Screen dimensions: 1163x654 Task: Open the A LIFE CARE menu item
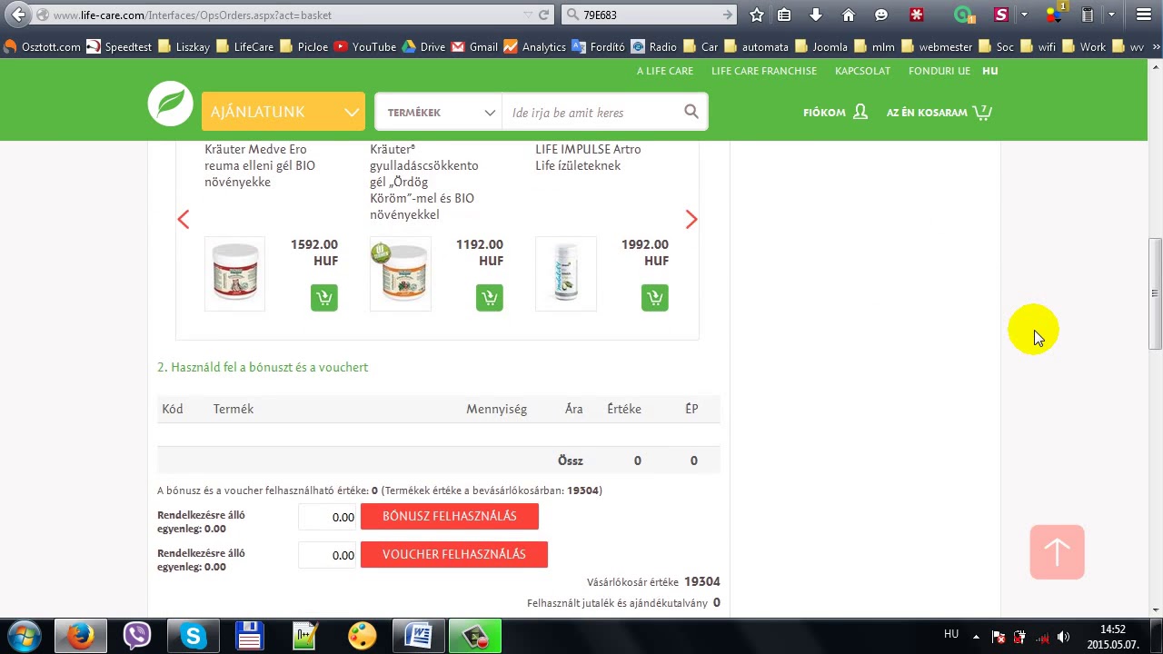[x=665, y=71]
